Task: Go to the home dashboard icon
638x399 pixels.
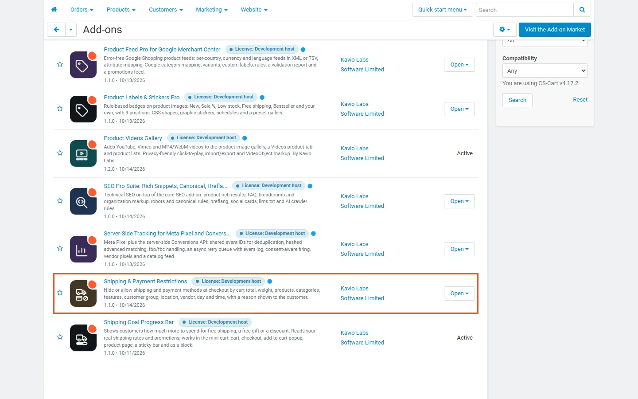Action: (54, 9)
